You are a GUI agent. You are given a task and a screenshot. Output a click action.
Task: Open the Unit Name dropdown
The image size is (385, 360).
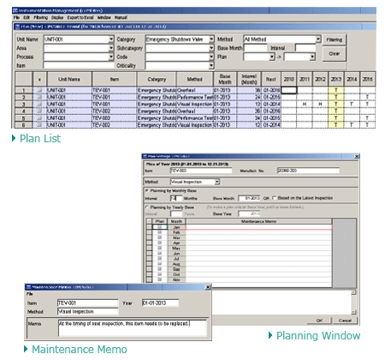(x=111, y=39)
